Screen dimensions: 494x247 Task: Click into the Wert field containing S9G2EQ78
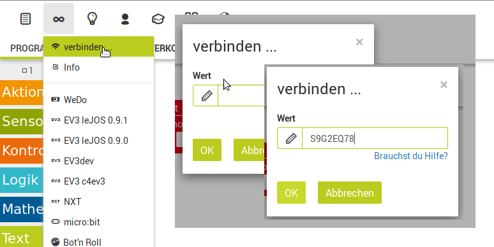point(375,138)
